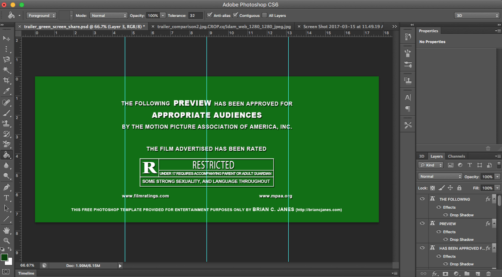Select the Paint Bucket tool
The width and height of the screenshot is (502, 277).
point(6,155)
